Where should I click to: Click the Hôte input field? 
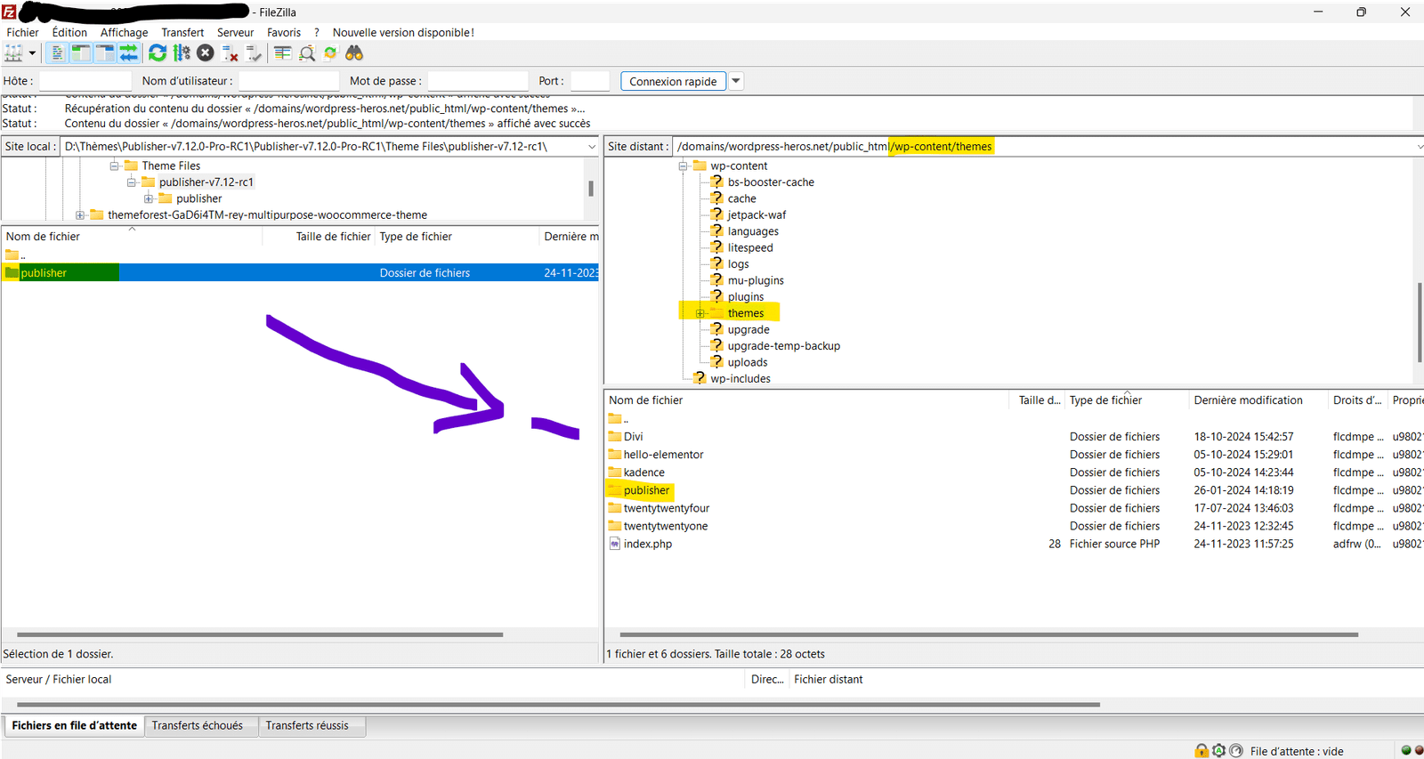click(x=85, y=81)
